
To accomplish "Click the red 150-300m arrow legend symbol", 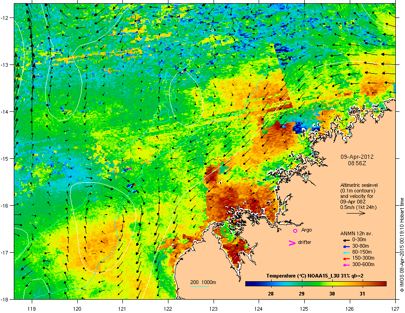I will (x=346, y=259).
